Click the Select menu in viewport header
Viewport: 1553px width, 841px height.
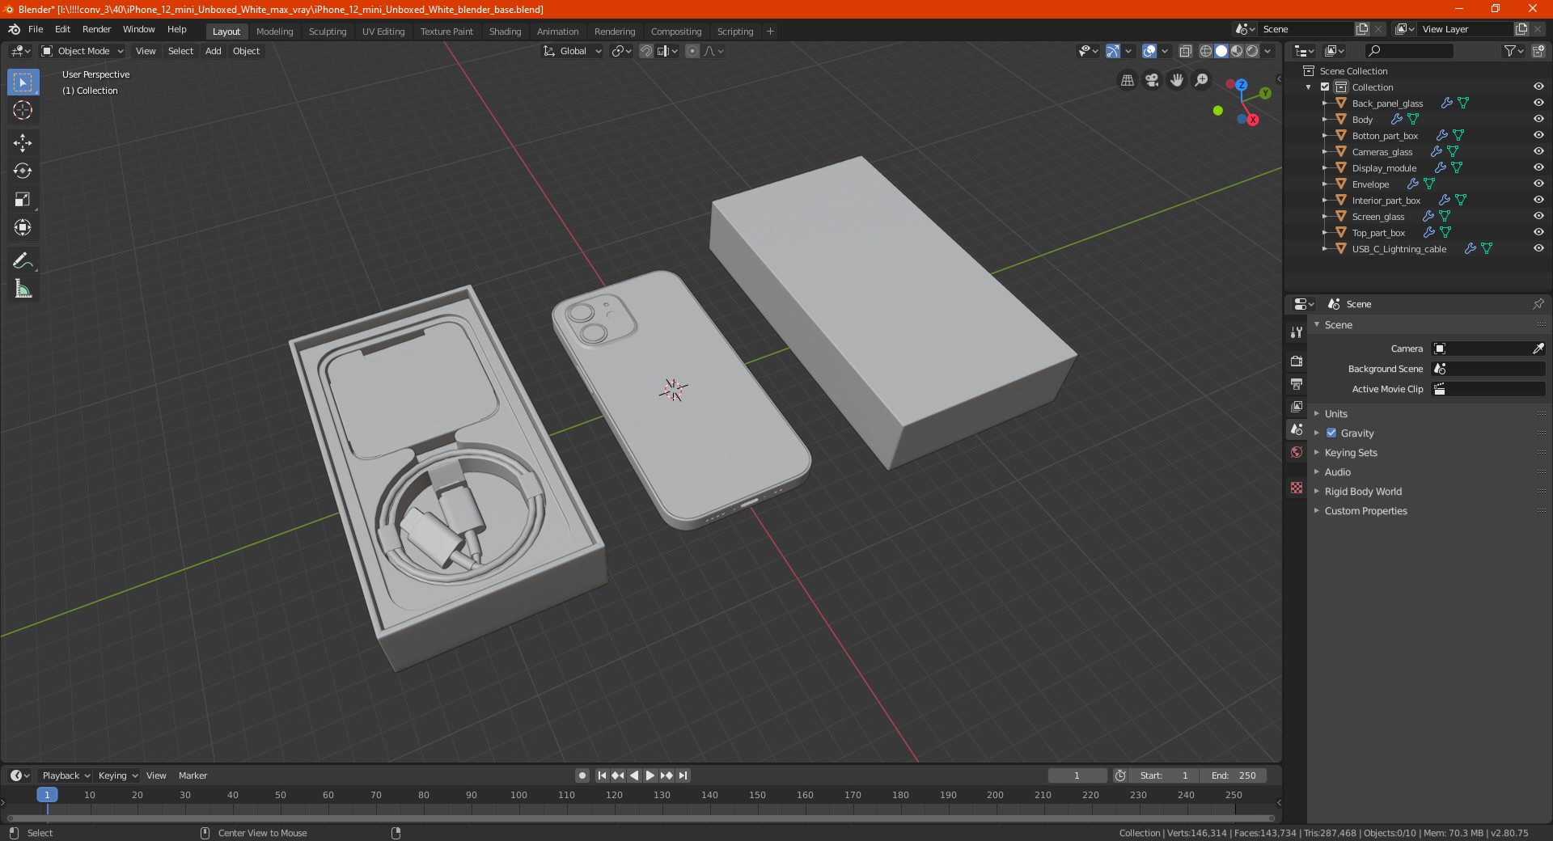point(180,51)
